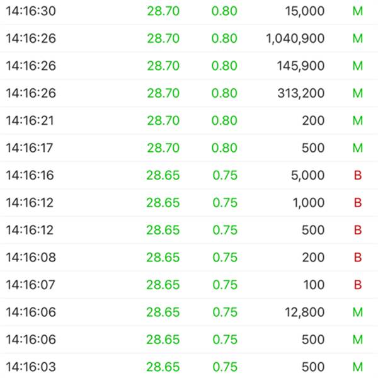
Task: Click red B marker on 1,000 volume row
Action: (358, 202)
